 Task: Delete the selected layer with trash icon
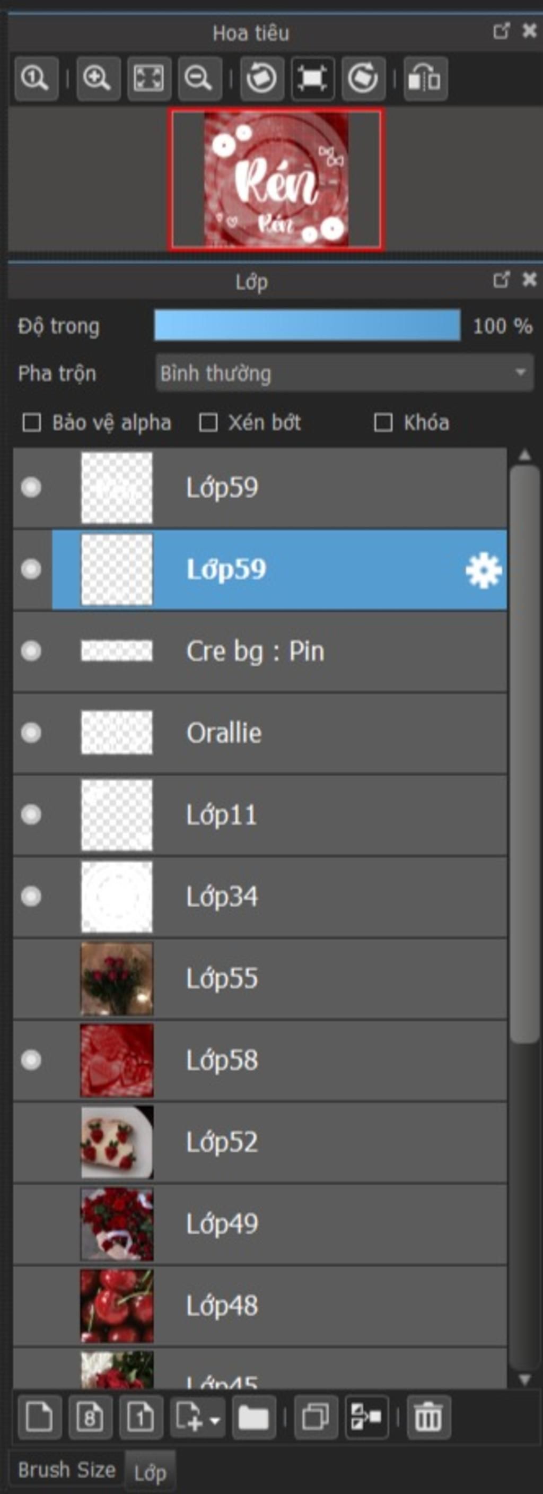[x=428, y=1418]
